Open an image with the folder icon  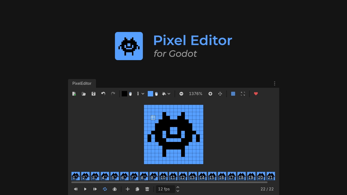tap(84, 94)
